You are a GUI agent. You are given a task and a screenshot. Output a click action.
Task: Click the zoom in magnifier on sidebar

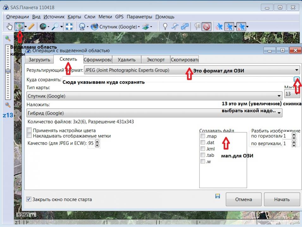(8, 39)
